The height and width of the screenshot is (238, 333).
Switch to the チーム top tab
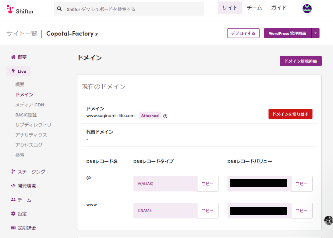(x=254, y=8)
